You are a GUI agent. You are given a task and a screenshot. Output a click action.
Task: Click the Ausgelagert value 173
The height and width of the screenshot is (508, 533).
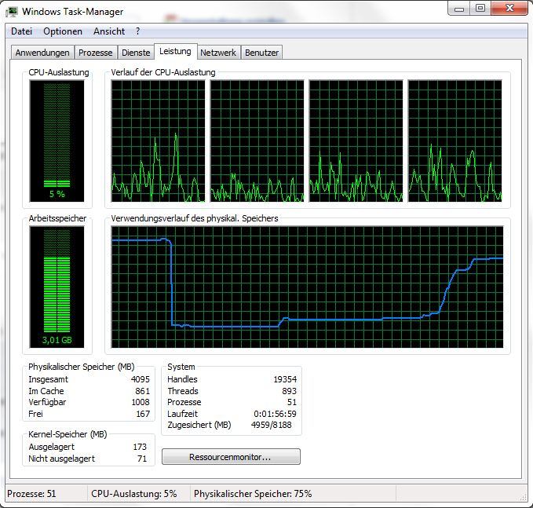[x=140, y=447]
